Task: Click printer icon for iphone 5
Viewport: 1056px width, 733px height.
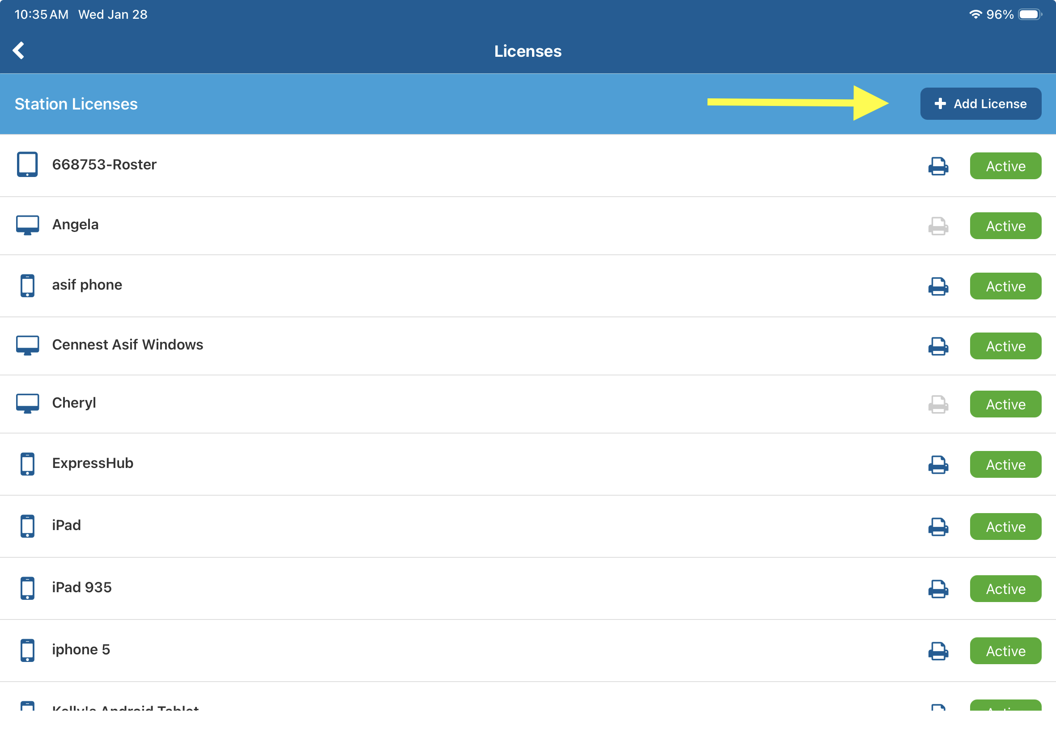Action: 938,651
